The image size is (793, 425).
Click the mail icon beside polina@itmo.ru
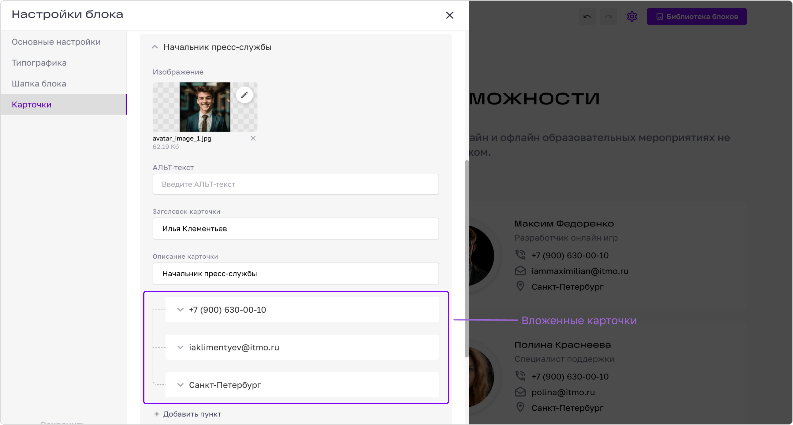coord(520,392)
